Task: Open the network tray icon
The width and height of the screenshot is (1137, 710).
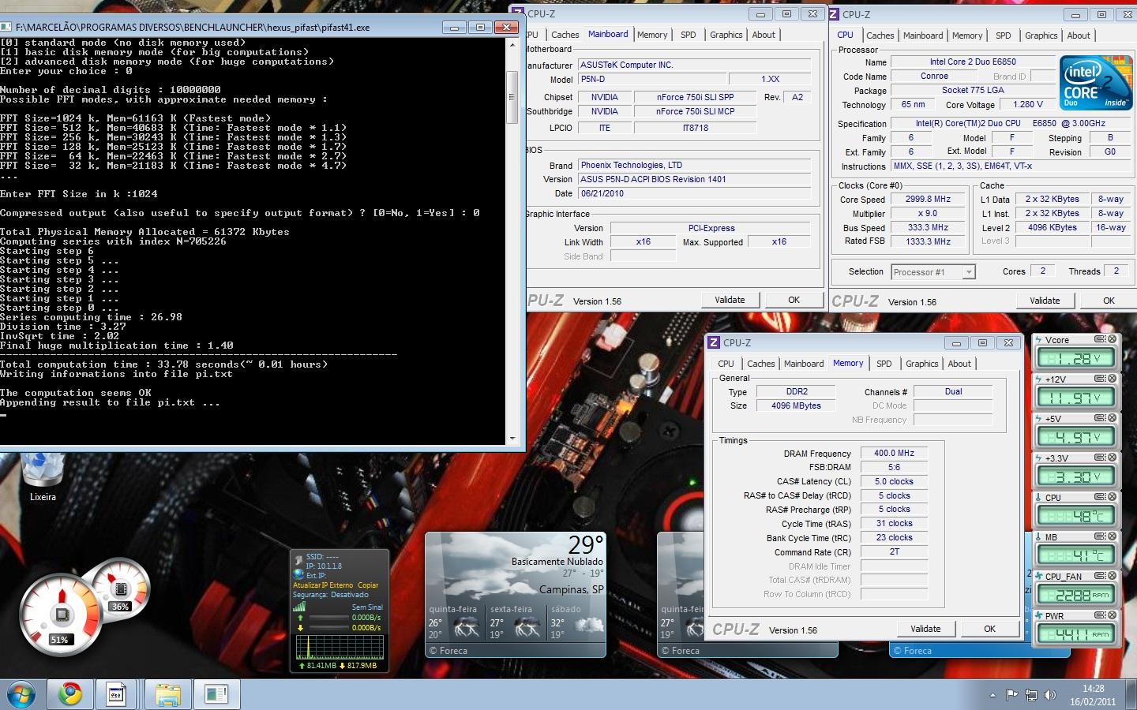Action: [x=1030, y=695]
